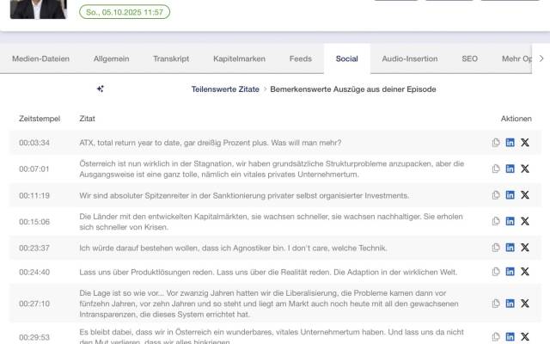Post the ATX quote to X
This screenshot has height=344, width=550.
[525, 143]
